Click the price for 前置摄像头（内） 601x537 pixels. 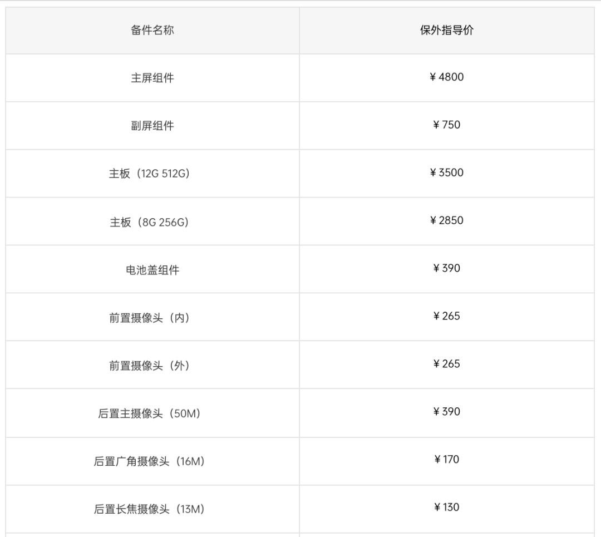(x=446, y=317)
